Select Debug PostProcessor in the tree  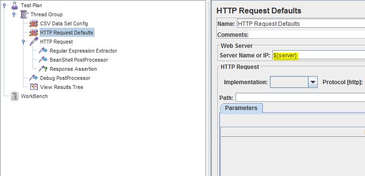[x=65, y=78]
